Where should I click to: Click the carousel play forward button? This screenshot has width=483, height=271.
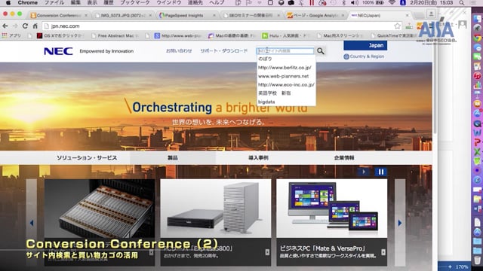tap(364, 172)
